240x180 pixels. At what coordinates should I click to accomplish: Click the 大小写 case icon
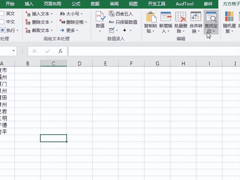(62, 14)
